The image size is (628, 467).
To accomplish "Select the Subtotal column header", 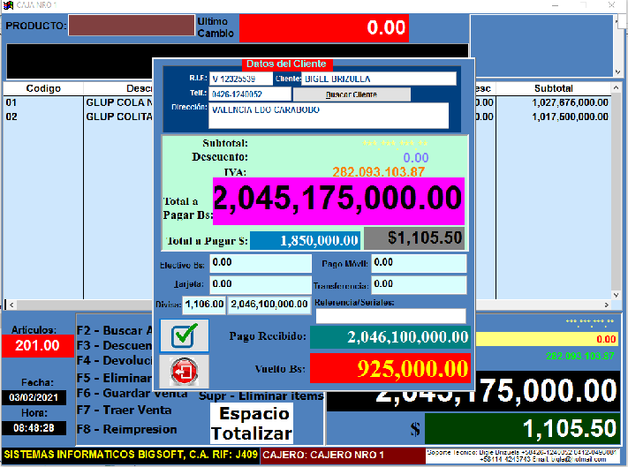I will pos(553,88).
